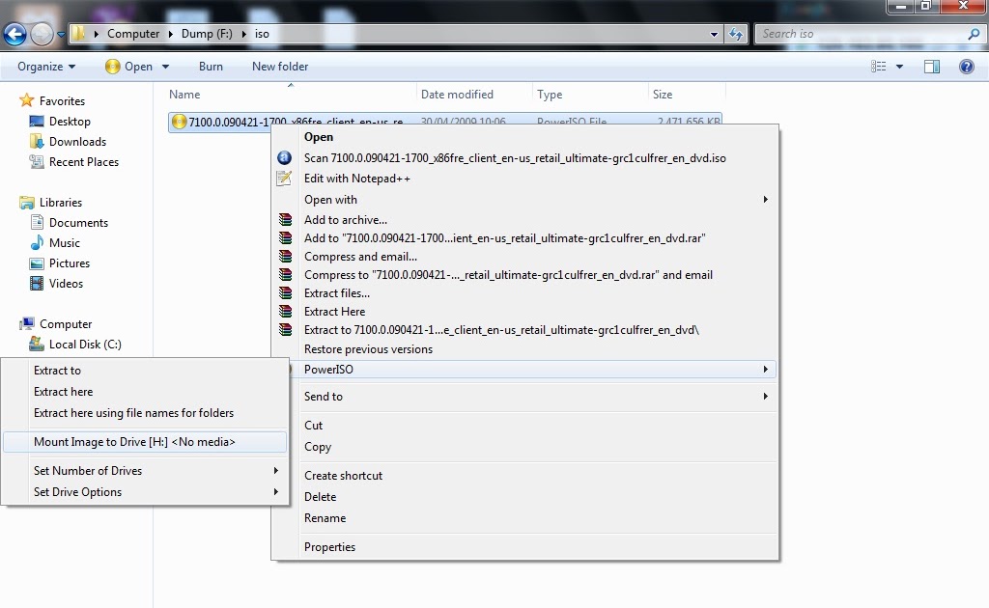
Task: Select Computer in the address breadcrumb
Action: pos(133,34)
